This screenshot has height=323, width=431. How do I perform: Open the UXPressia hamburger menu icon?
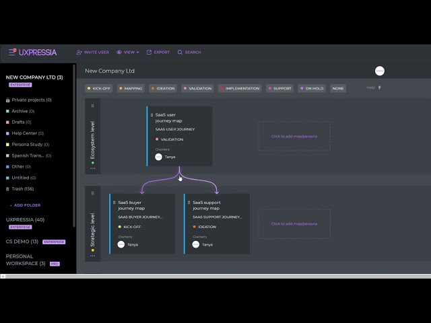click(x=12, y=52)
